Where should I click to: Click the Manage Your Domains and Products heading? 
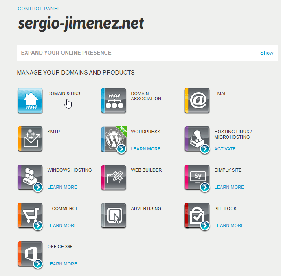76,73
